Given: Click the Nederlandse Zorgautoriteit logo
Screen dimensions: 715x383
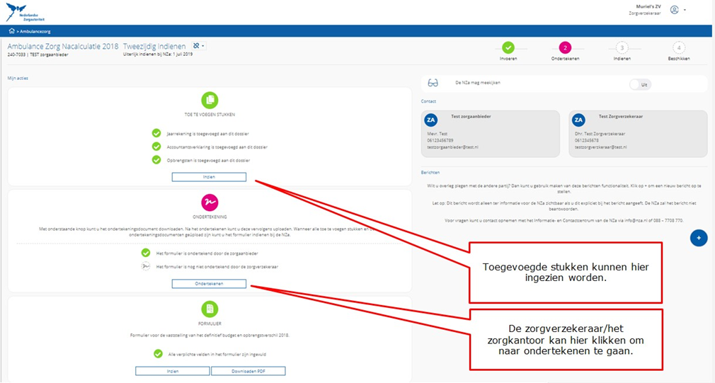Looking at the screenshot, I should click(25, 12).
